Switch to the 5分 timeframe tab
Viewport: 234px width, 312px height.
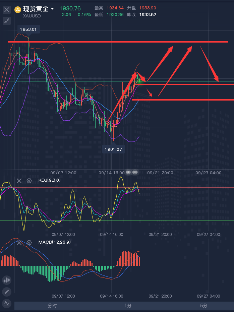(203, 305)
